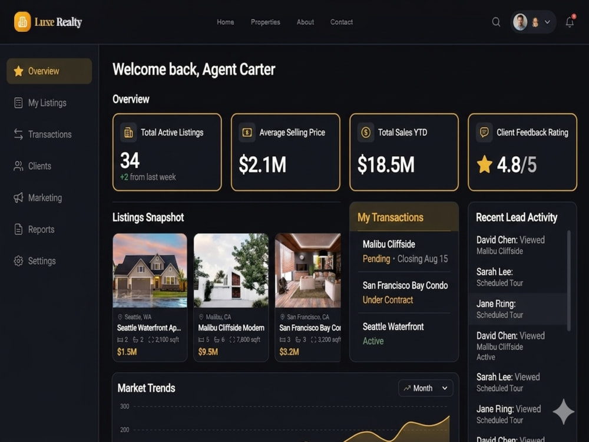Open the My Listings sidebar label

click(47, 103)
